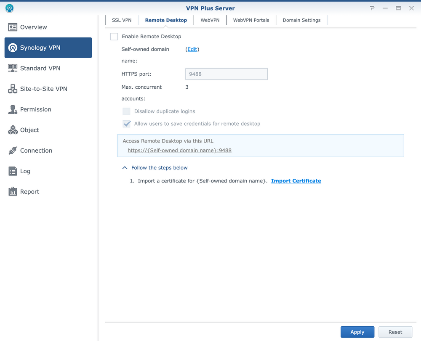Image resolution: width=421 pixels, height=341 pixels.
Task: Click the Log list icon
Action: tap(13, 171)
